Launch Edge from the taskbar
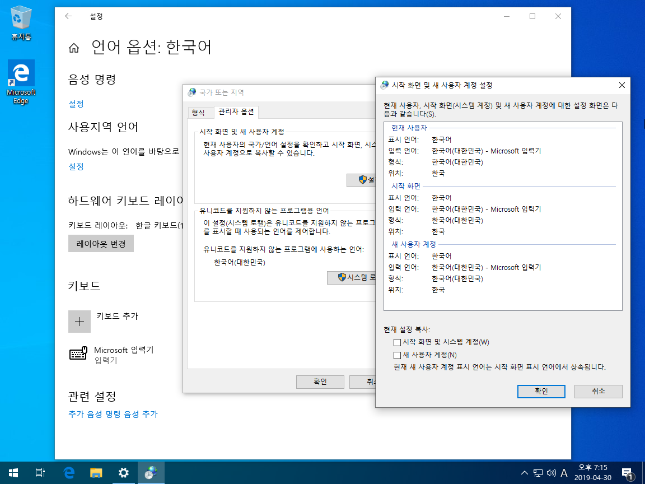Viewport: 645px width, 484px height. point(69,473)
